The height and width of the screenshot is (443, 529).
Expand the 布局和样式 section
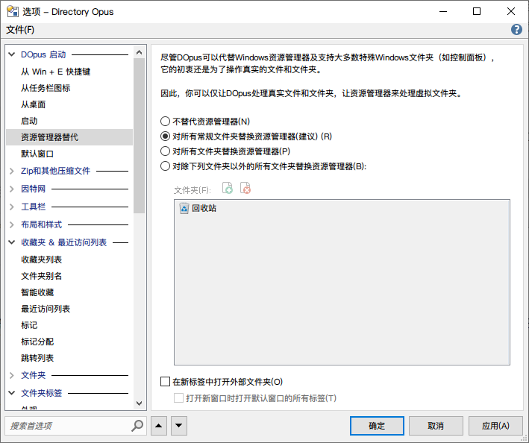12,224
